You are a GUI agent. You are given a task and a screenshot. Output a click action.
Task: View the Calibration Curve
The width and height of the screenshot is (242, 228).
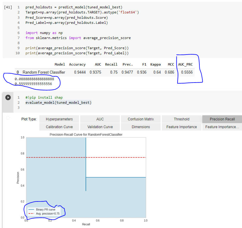(59, 127)
